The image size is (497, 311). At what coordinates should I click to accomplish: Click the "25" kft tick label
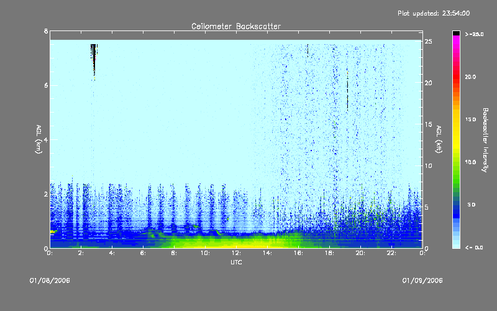click(x=429, y=42)
